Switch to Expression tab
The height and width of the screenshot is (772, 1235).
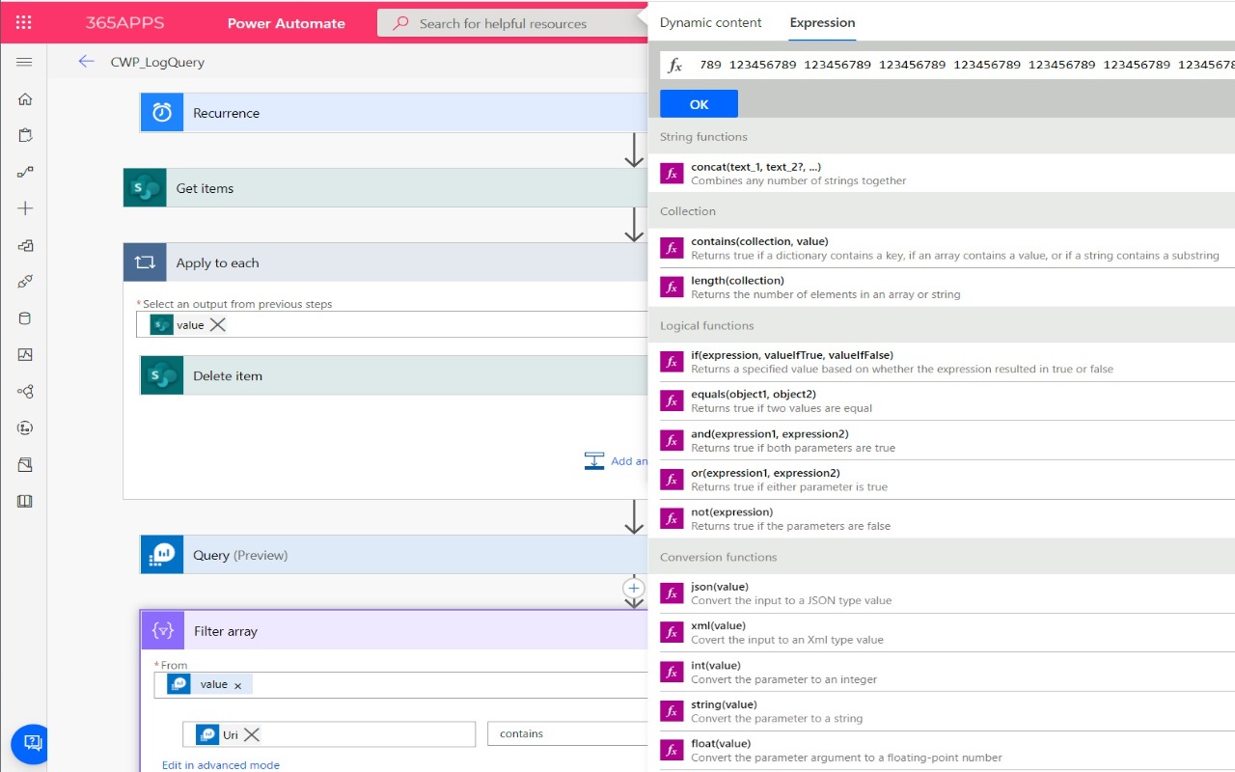tap(822, 22)
